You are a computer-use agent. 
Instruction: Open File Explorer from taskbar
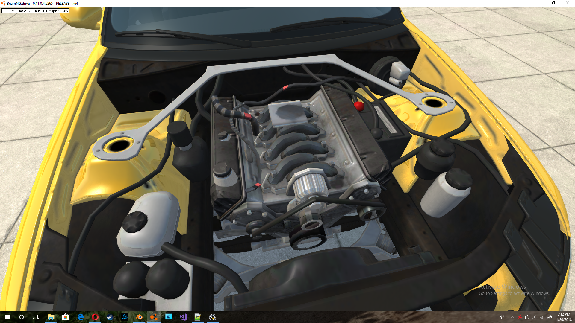(x=51, y=317)
